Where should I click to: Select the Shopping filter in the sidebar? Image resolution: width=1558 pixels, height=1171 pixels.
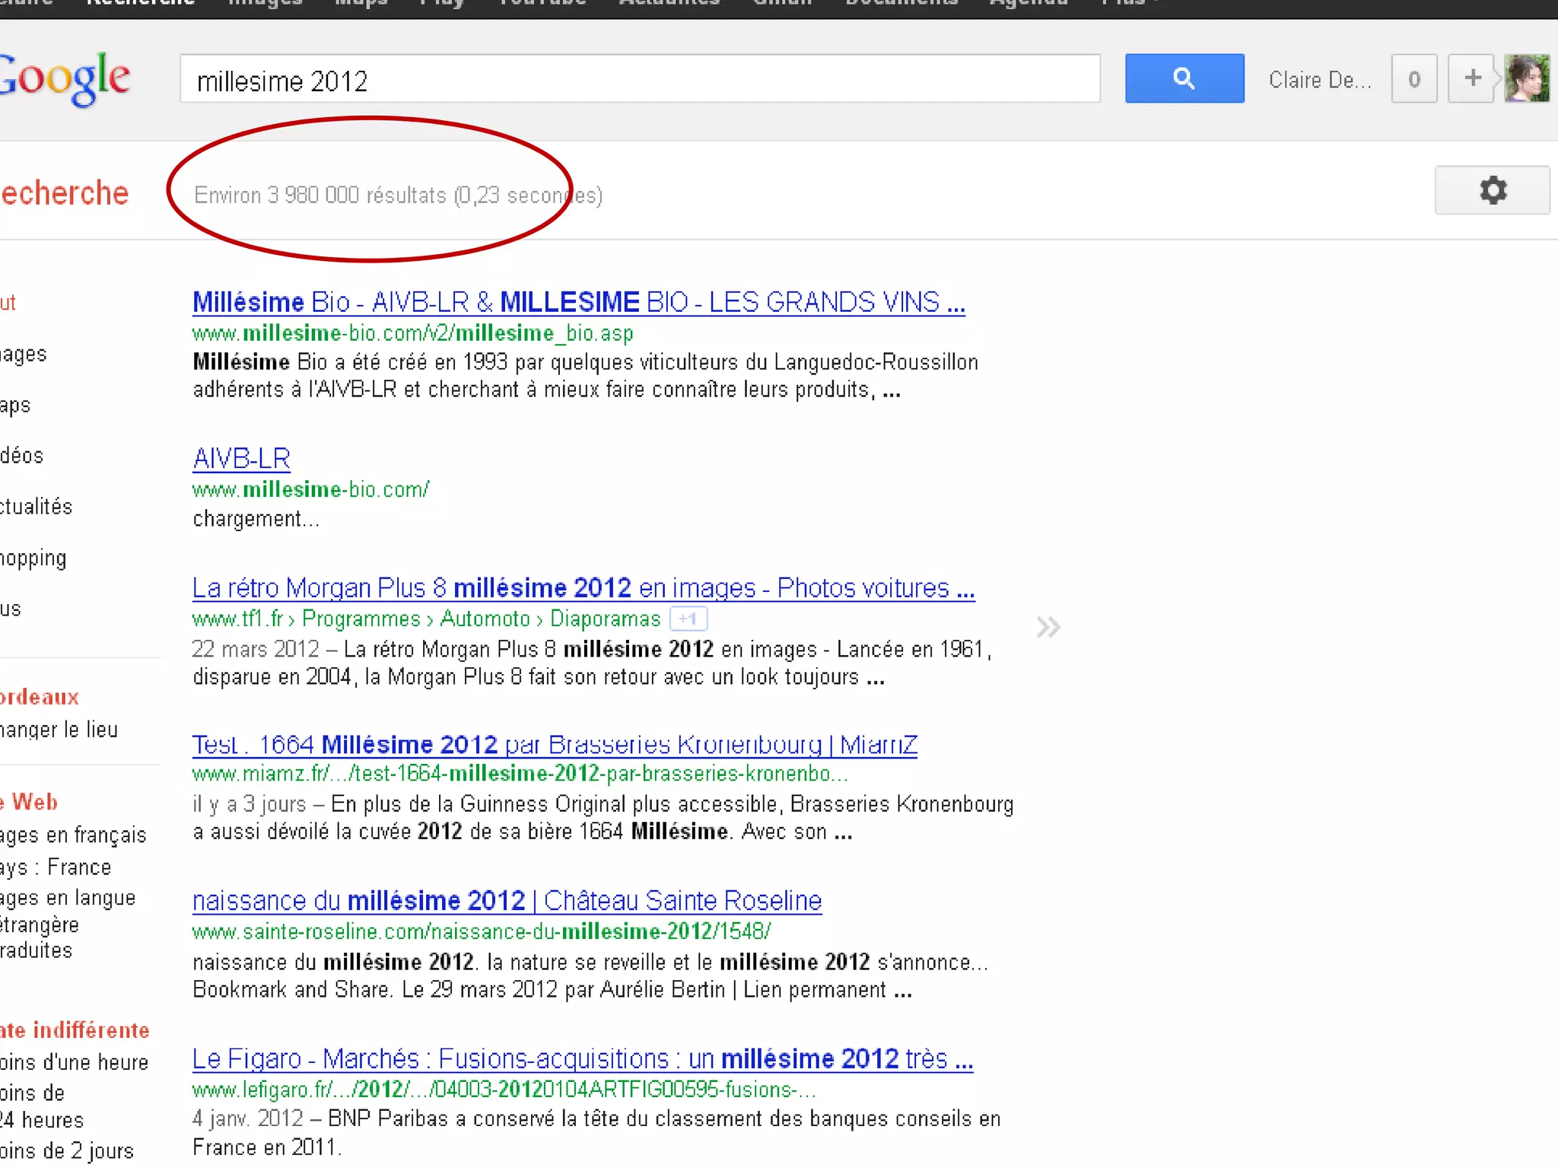pyautogui.click(x=33, y=558)
